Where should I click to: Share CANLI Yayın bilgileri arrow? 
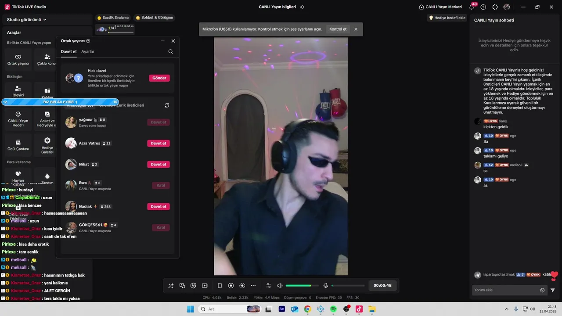coord(302,7)
